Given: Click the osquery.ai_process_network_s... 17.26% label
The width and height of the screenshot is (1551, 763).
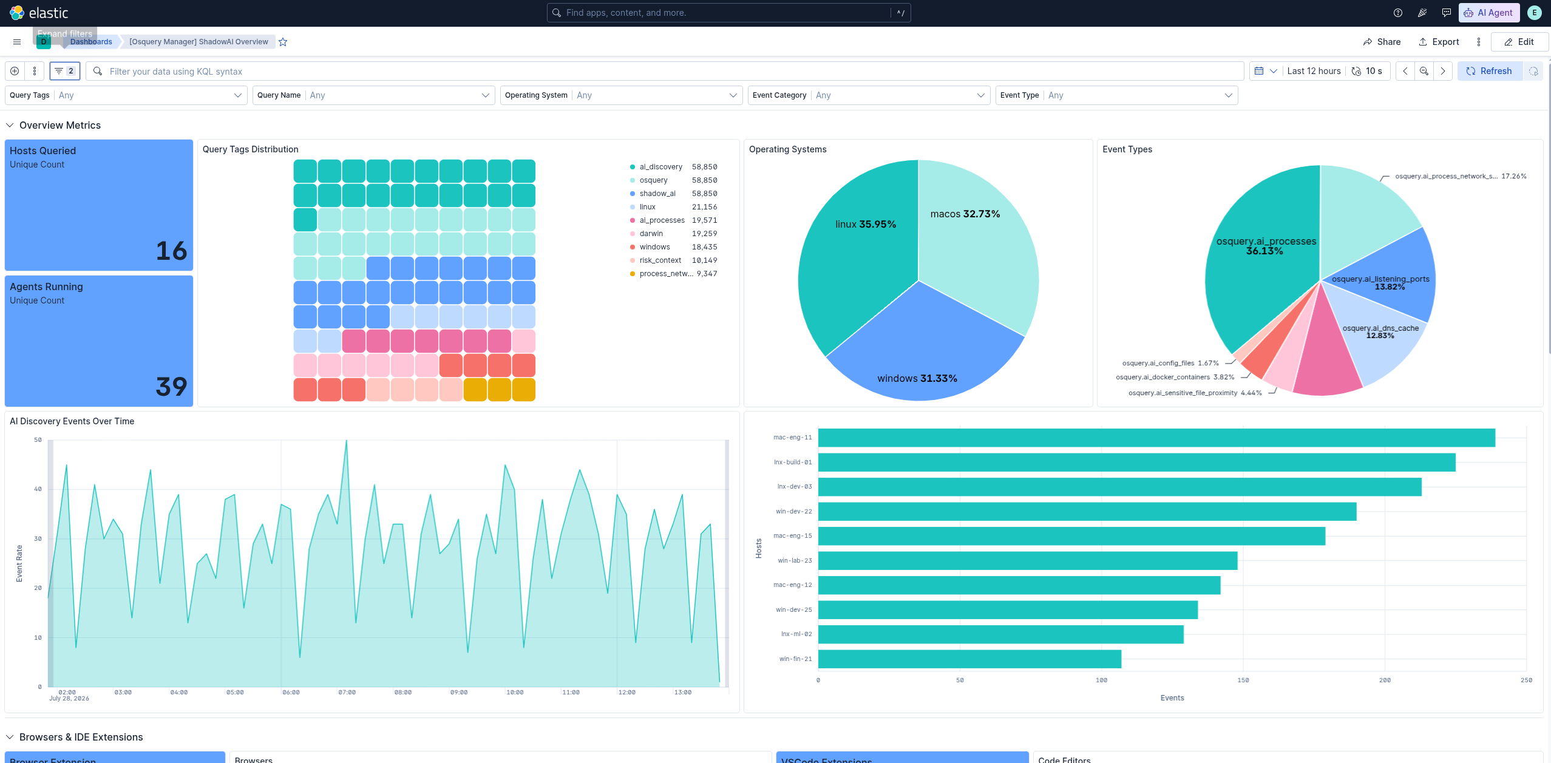Looking at the screenshot, I should coord(1461,176).
